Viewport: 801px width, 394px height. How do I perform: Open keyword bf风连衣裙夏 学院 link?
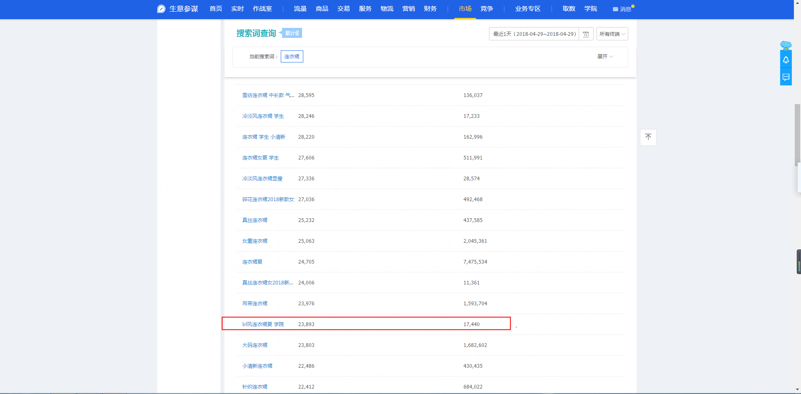click(263, 324)
